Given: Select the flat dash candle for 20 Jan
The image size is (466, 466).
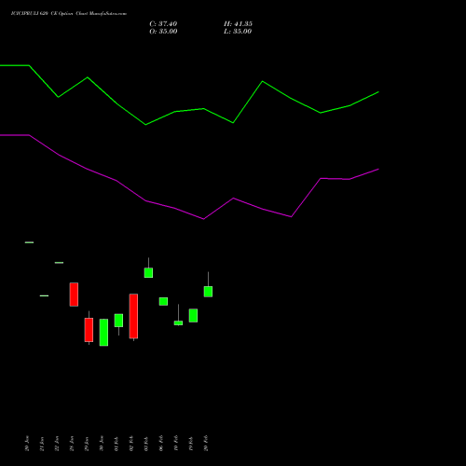Looking at the screenshot, I should [x=29, y=242].
